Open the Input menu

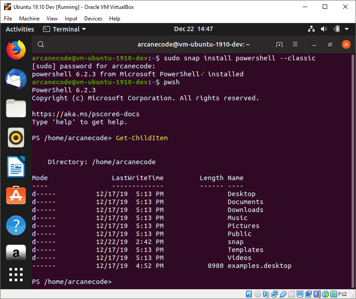coord(71,19)
